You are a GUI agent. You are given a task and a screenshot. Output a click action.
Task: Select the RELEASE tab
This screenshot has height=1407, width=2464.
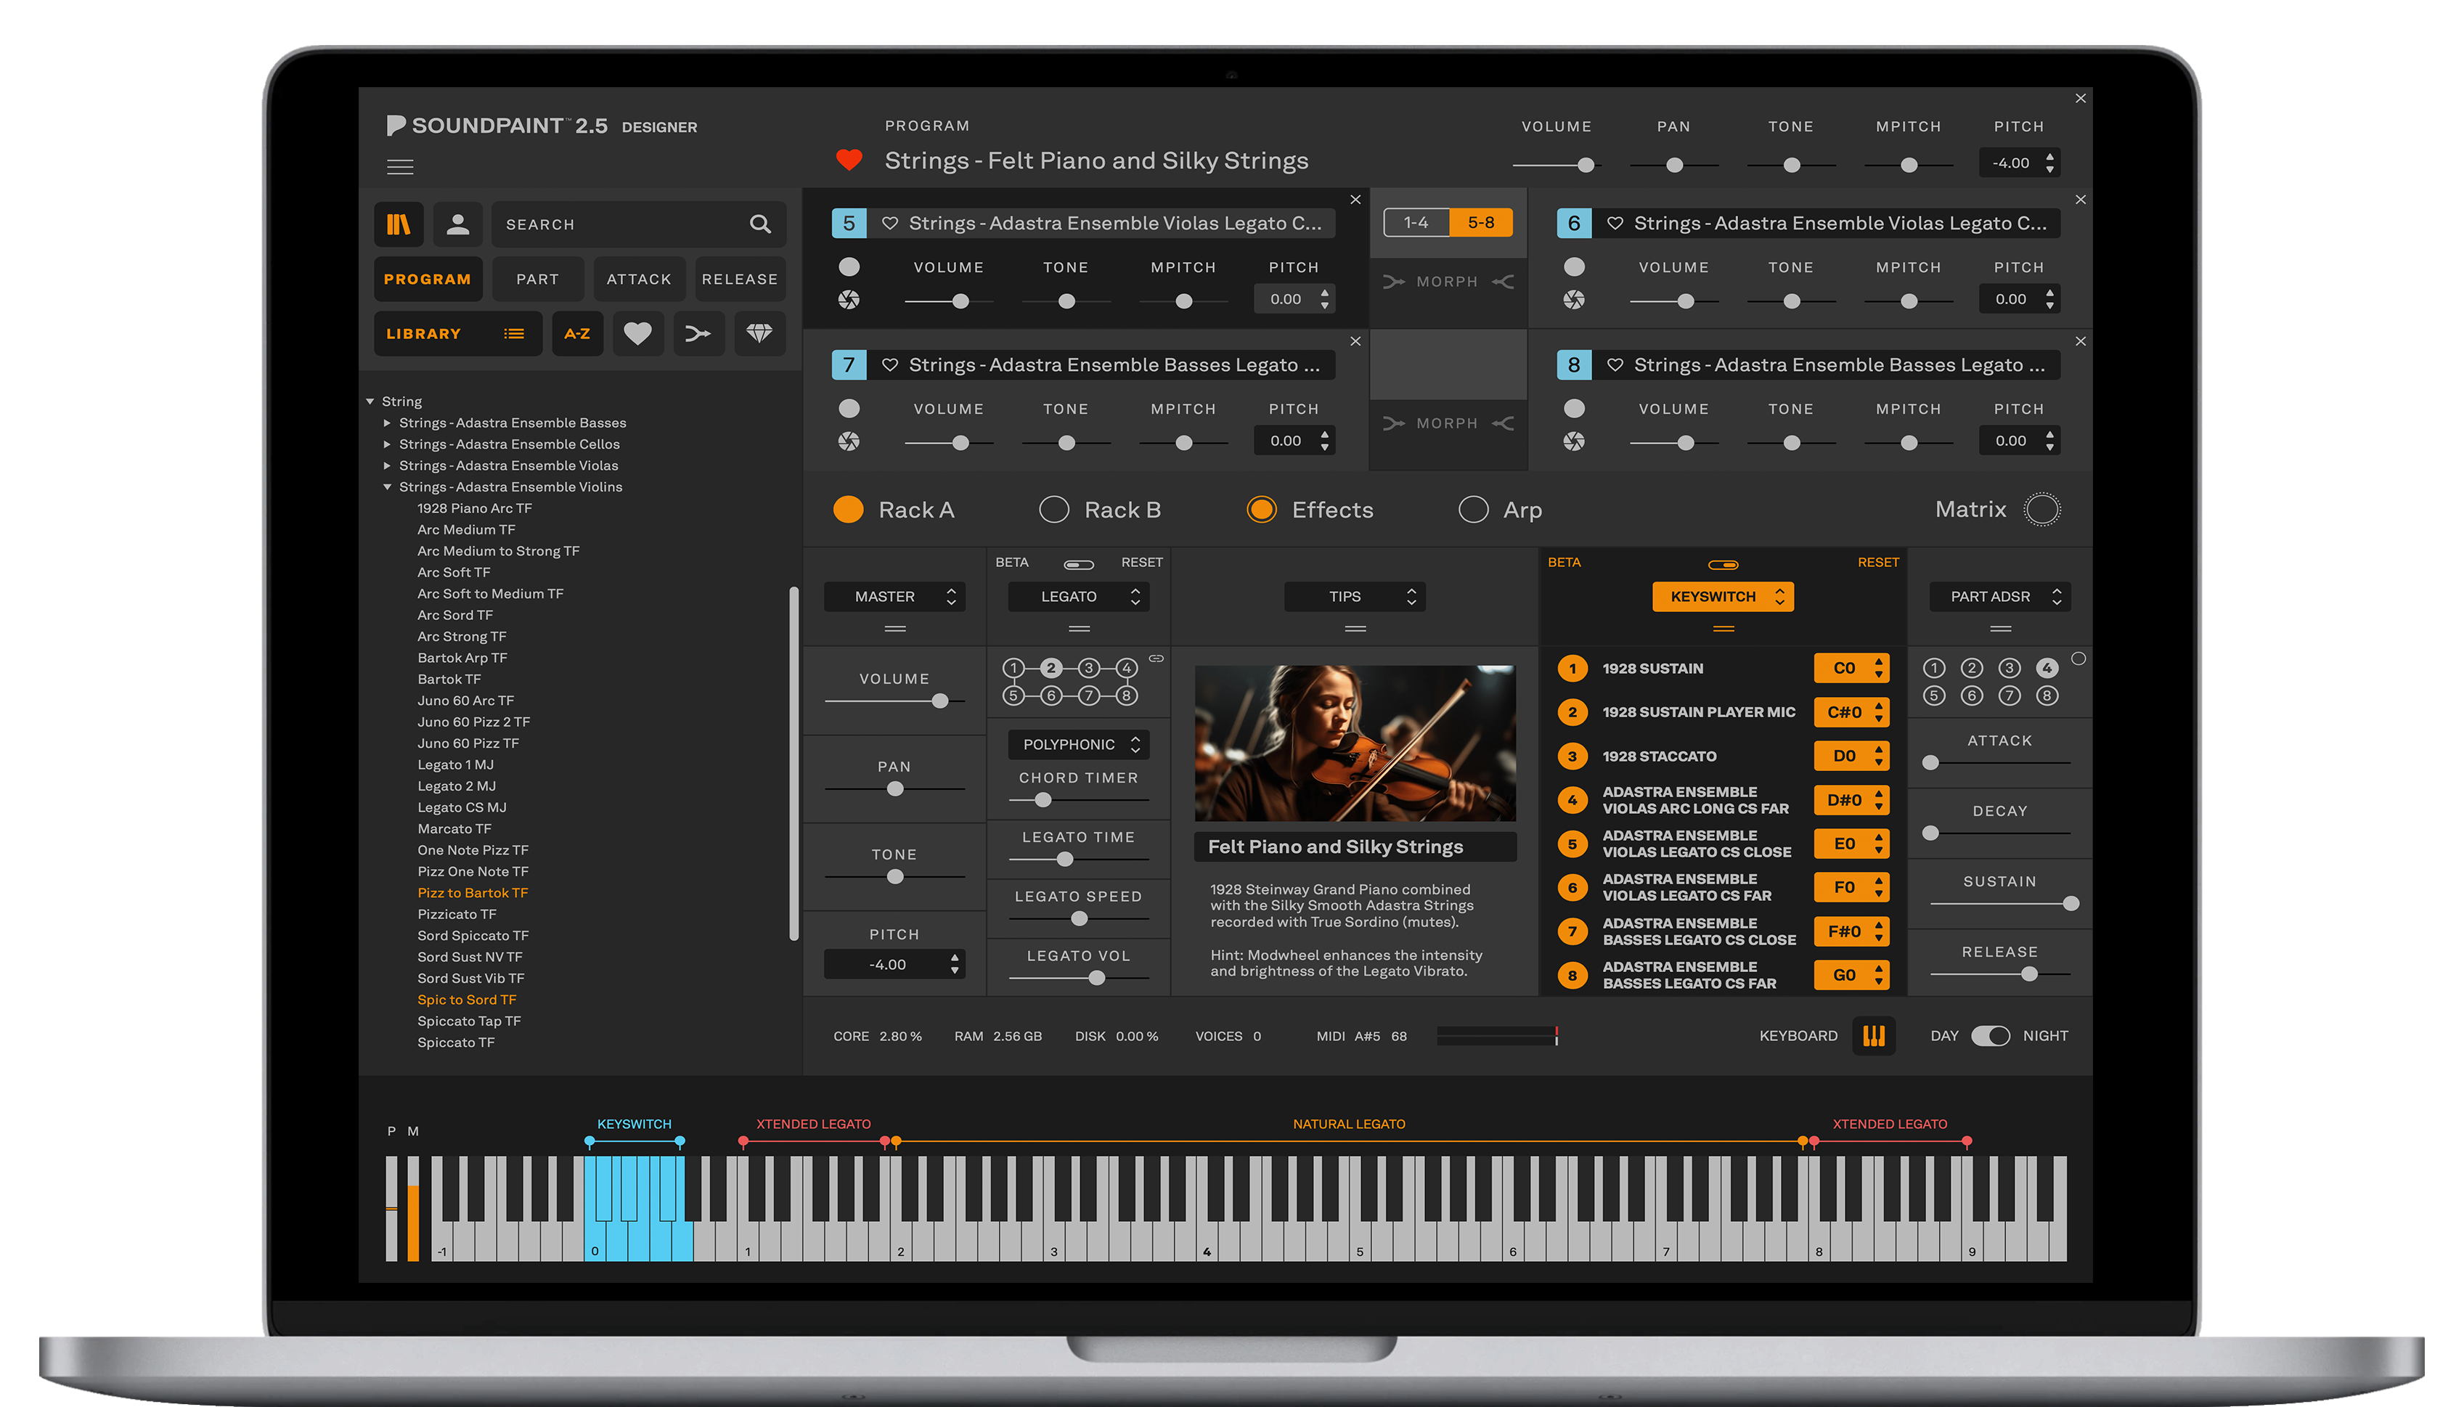tap(741, 280)
